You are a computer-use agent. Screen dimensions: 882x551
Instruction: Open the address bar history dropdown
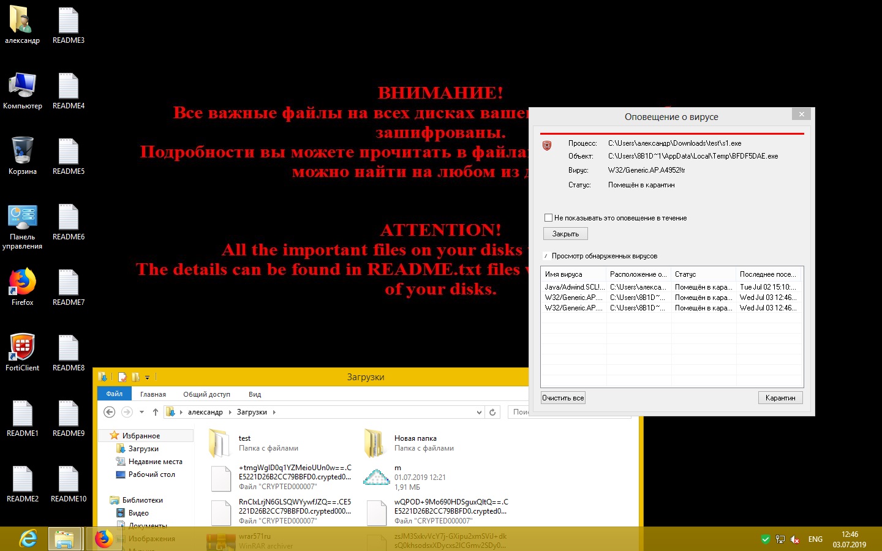(x=479, y=412)
